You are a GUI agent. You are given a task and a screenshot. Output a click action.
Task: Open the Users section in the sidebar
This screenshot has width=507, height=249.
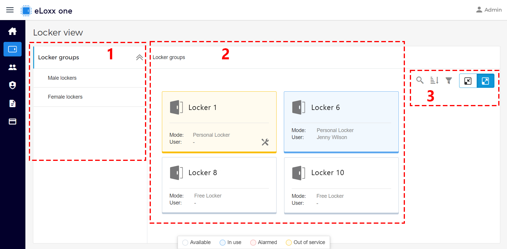point(13,67)
